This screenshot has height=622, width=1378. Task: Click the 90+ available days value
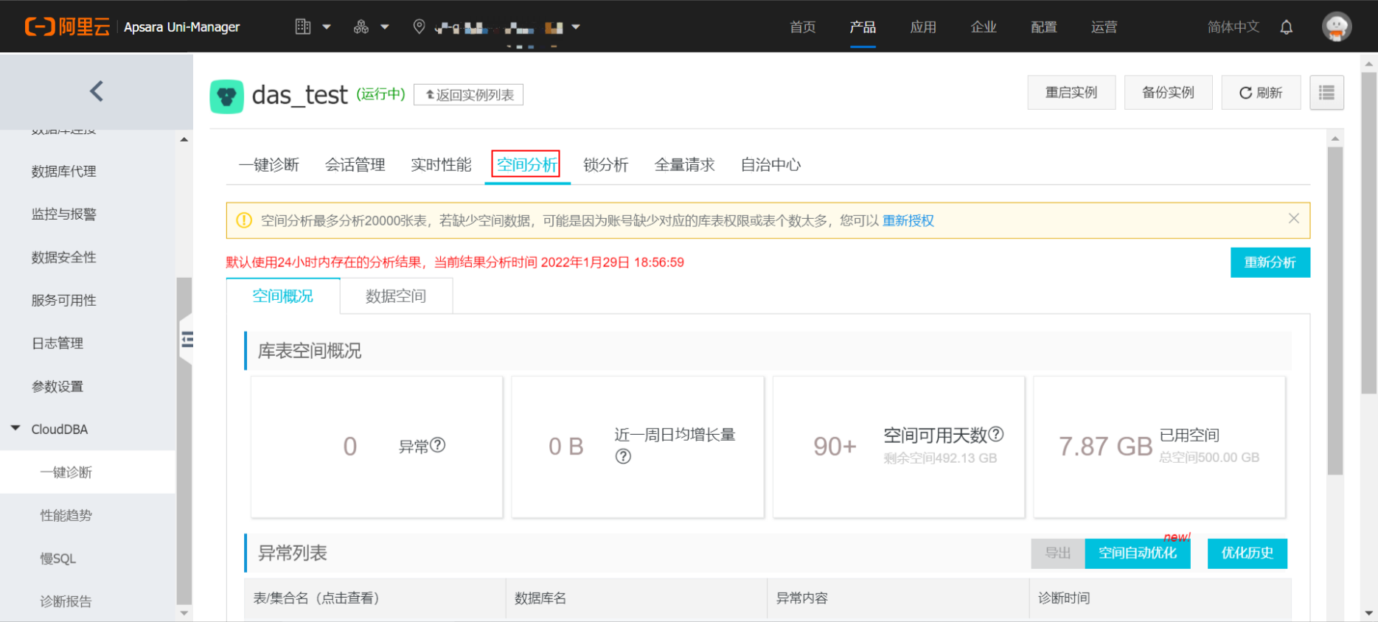pyautogui.click(x=835, y=446)
